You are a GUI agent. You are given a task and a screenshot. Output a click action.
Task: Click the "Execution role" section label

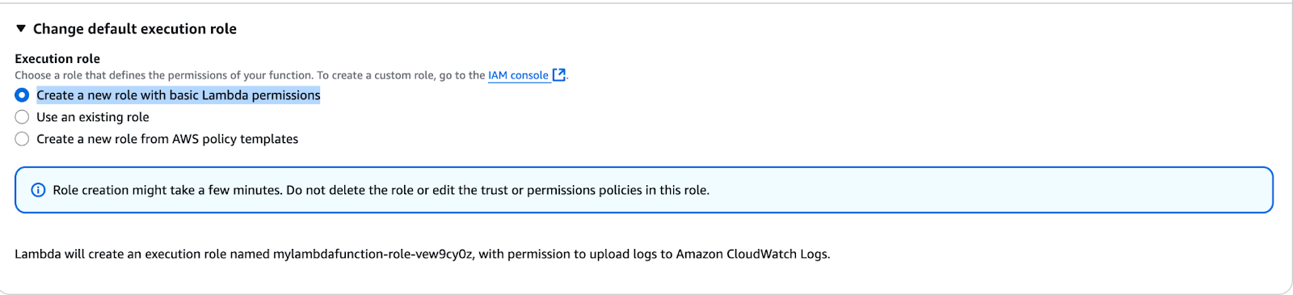(57, 59)
